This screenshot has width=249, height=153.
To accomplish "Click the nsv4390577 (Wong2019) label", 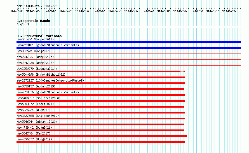I will (x=34, y=139).
